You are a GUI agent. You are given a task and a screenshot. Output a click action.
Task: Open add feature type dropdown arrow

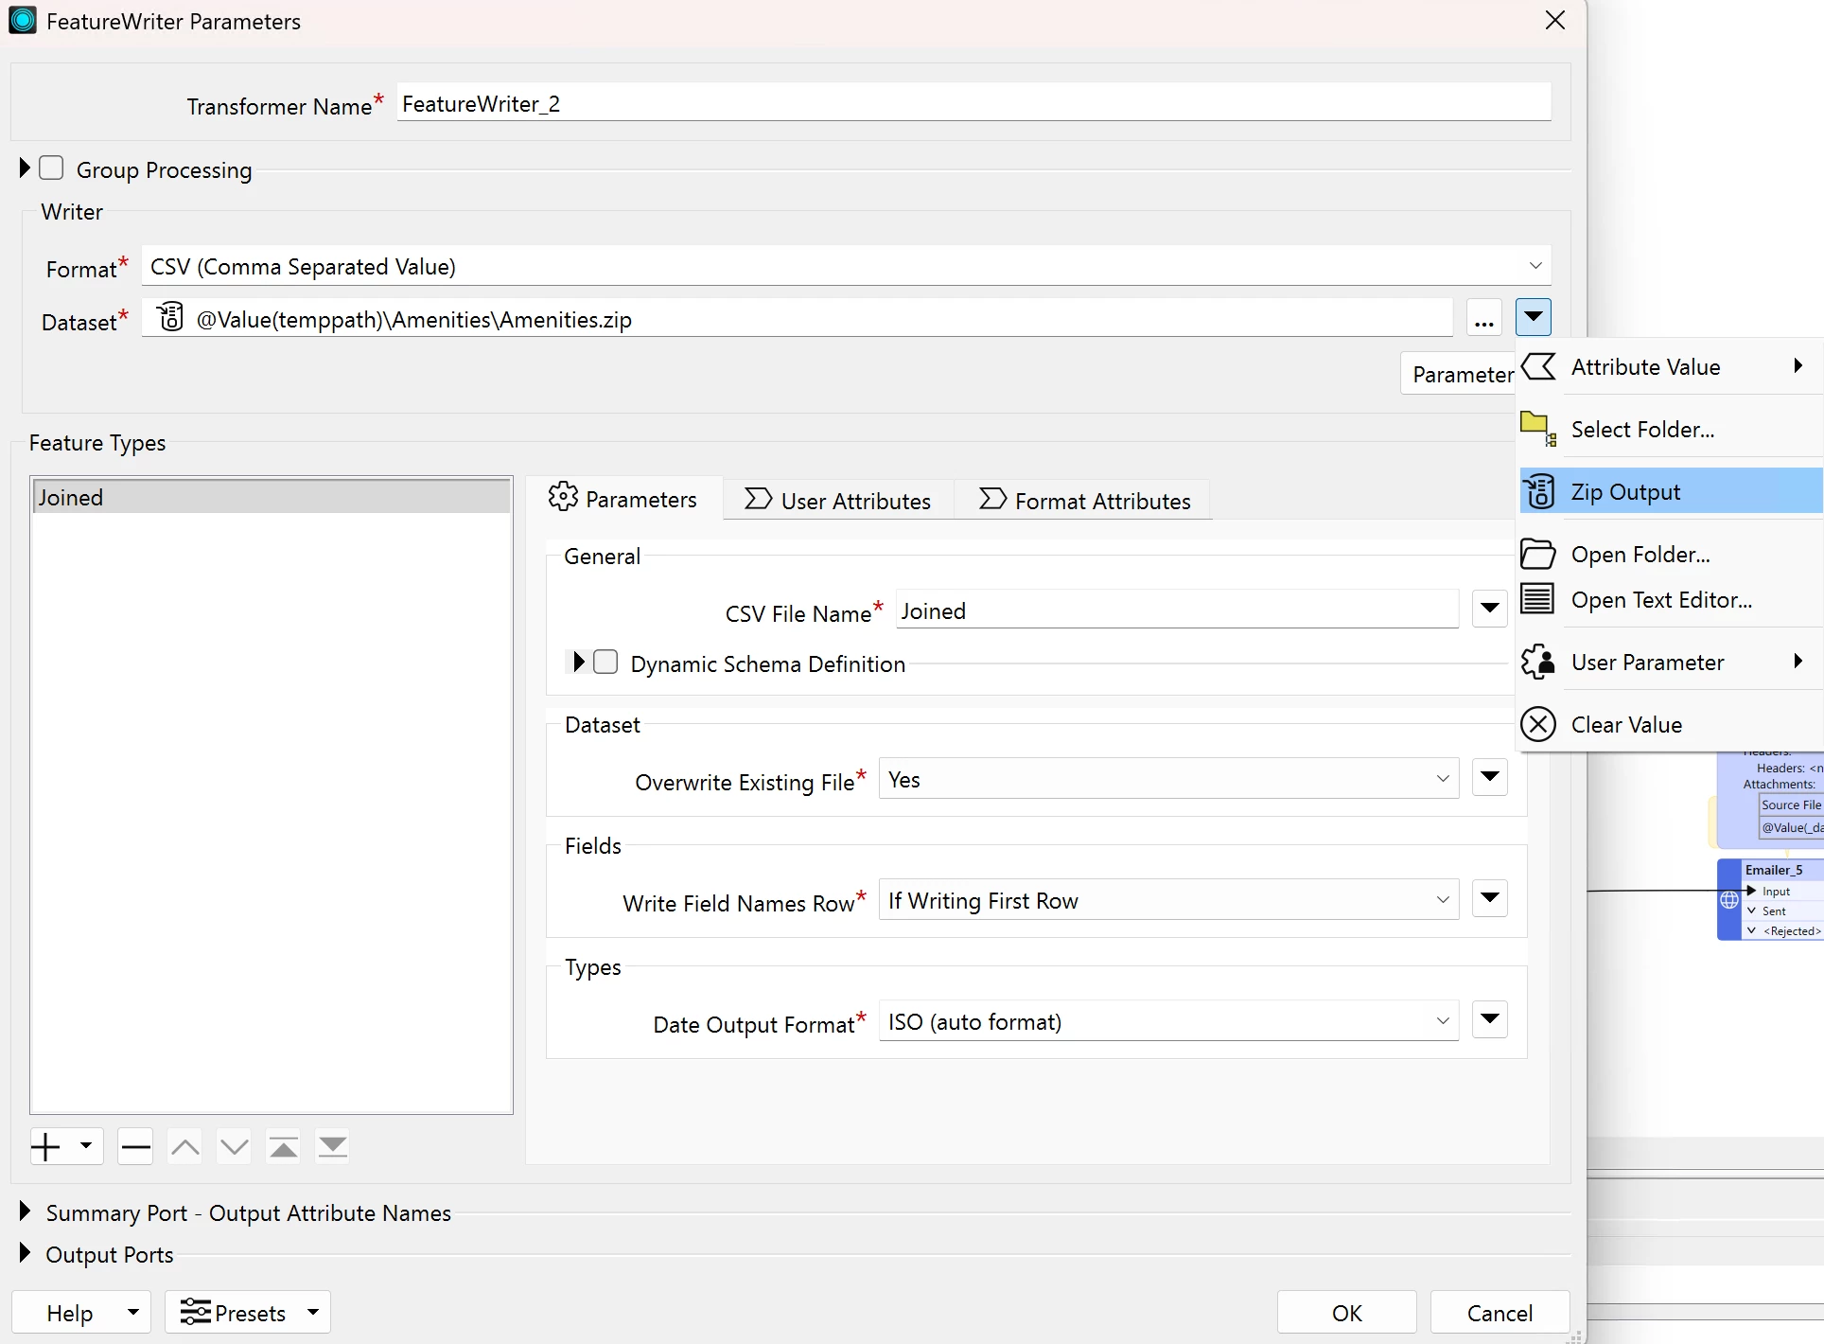click(86, 1146)
